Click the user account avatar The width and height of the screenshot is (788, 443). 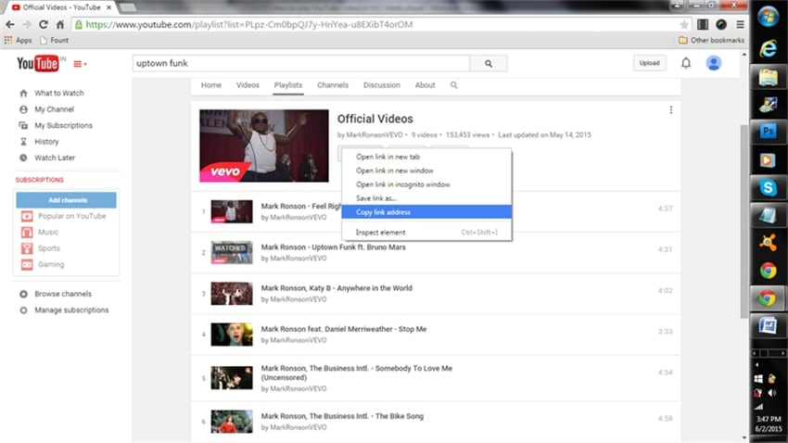point(713,63)
